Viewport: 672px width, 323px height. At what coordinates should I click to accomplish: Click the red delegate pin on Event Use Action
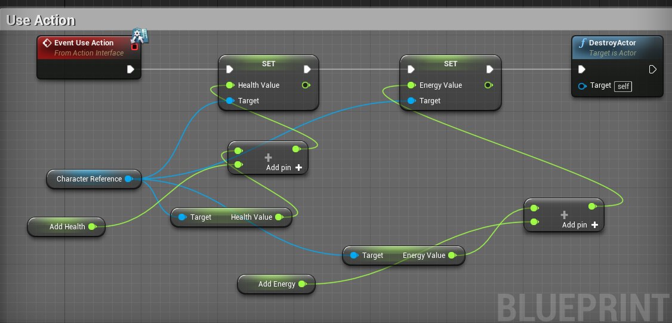[x=134, y=47]
